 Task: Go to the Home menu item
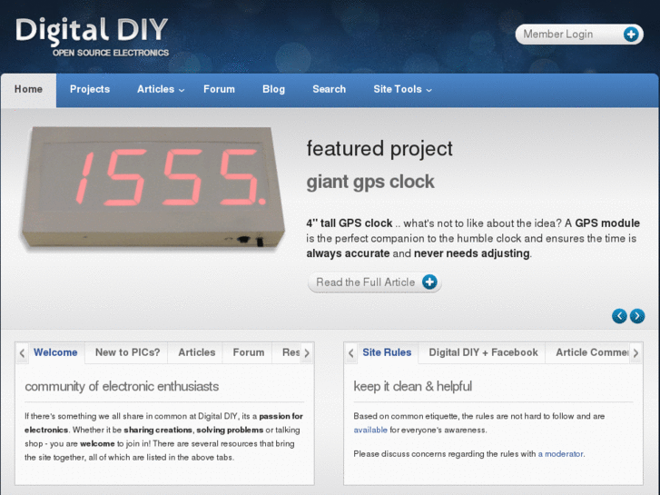point(29,89)
